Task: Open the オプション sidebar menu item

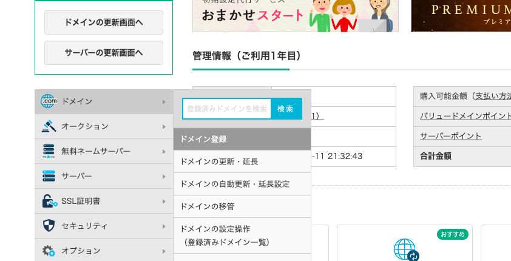Action: [x=104, y=250]
